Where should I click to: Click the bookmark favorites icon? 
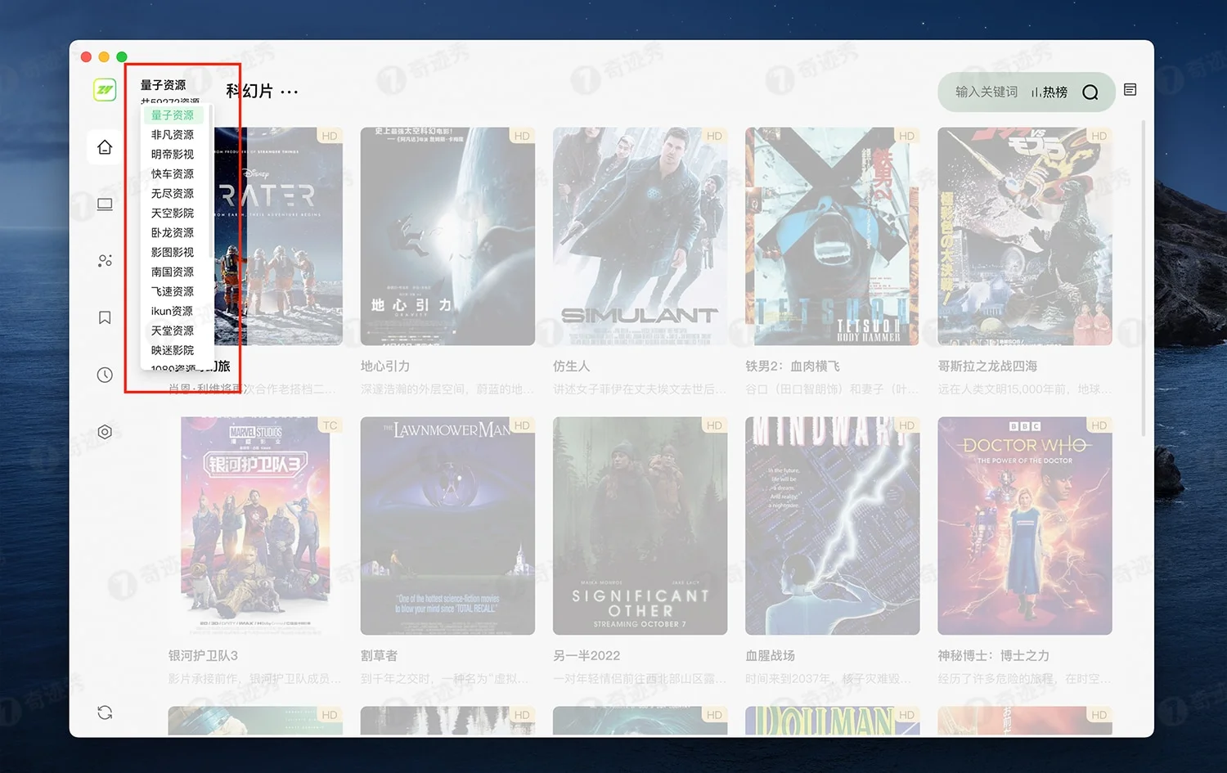(x=105, y=317)
